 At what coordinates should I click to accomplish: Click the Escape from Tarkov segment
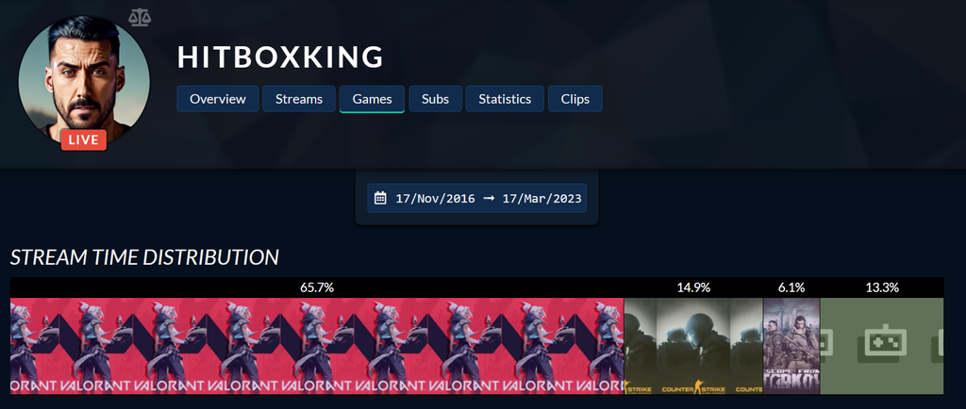pyautogui.click(x=791, y=346)
